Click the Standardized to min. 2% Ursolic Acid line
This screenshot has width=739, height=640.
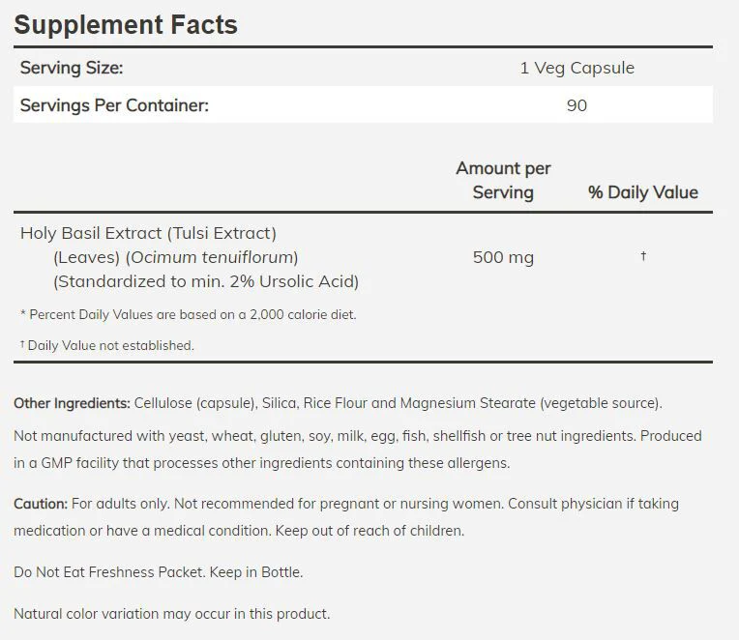click(x=206, y=281)
